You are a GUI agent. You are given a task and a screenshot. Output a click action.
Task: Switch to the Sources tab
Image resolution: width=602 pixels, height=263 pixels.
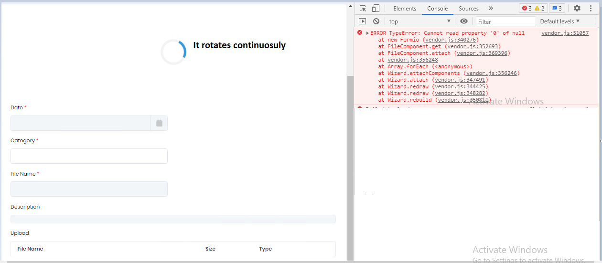coord(469,9)
